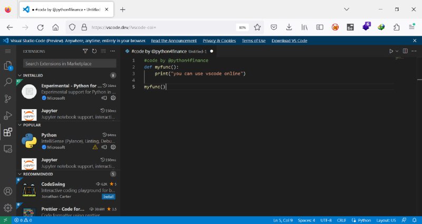
Task: Go to Firefox home page
Action: 55,27
